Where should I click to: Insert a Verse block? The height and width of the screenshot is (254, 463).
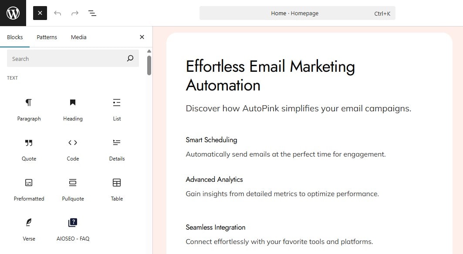tap(29, 230)
